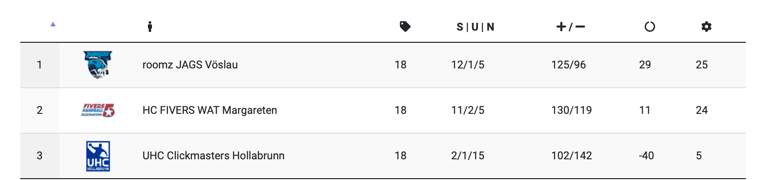
Task: Click the 25 points value for Vöslau
Action: click(701, 65)
